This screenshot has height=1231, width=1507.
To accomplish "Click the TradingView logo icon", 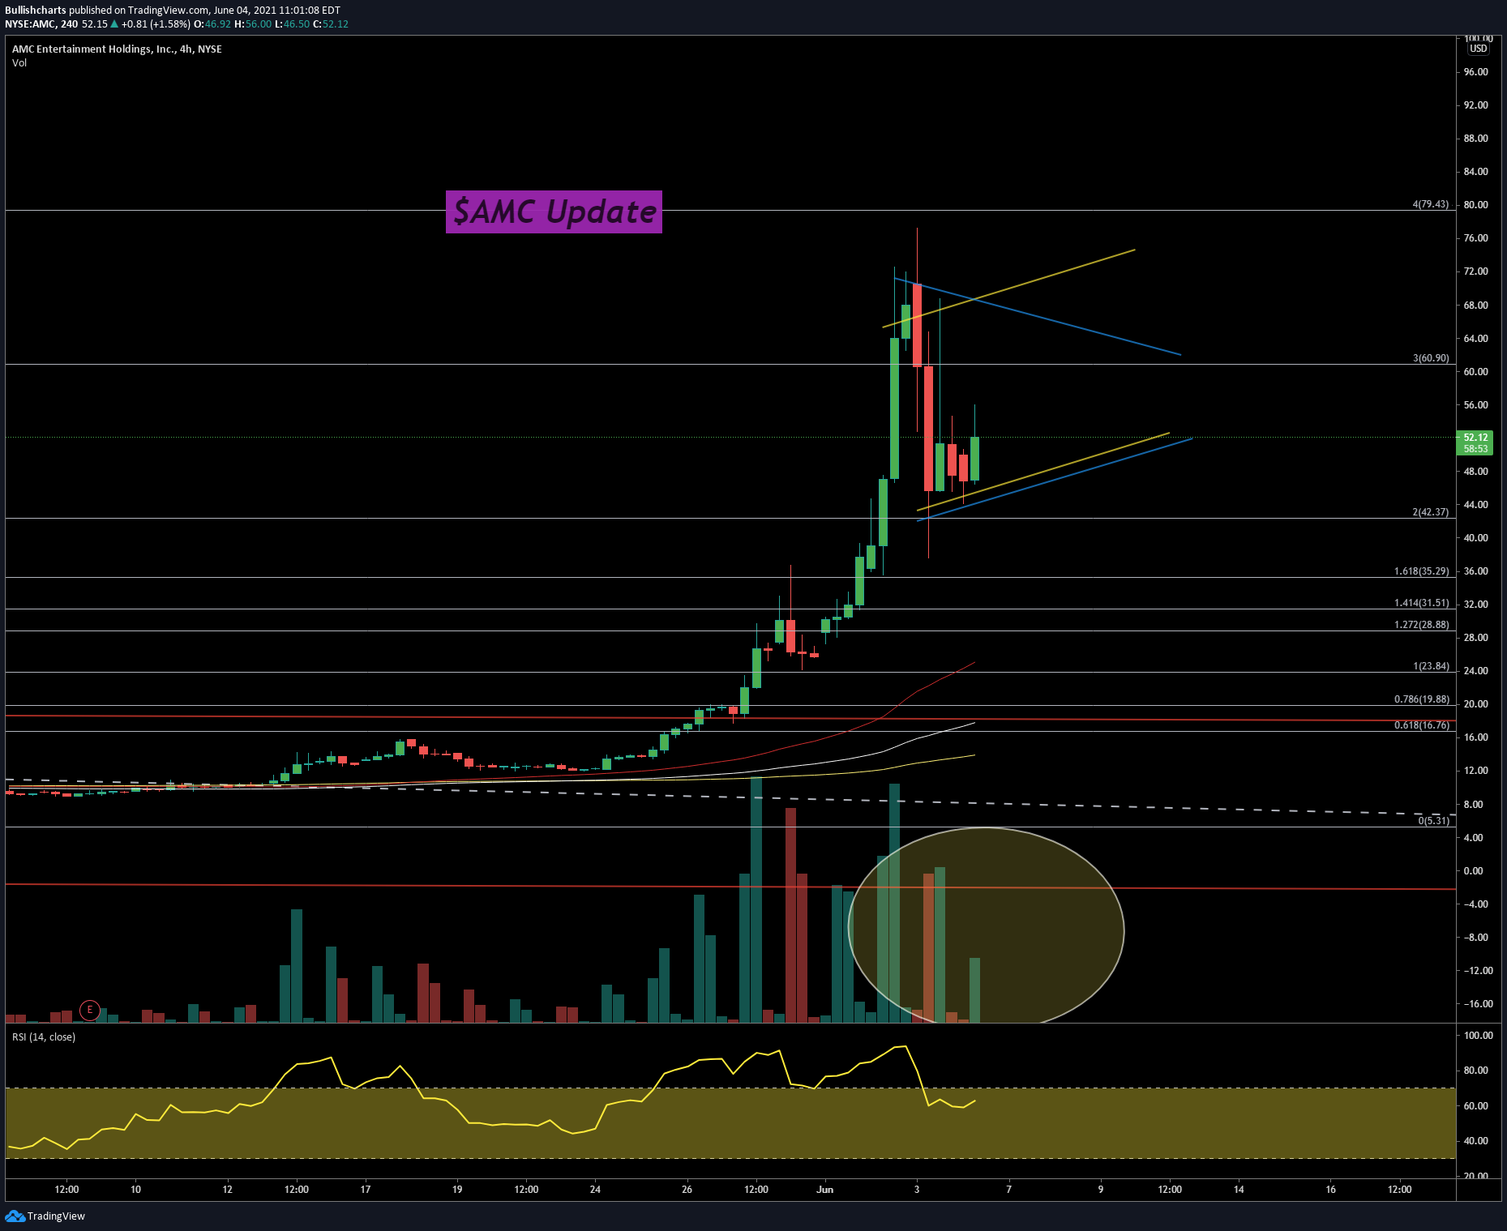I will 15,1216.
